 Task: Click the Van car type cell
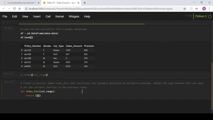55,58
